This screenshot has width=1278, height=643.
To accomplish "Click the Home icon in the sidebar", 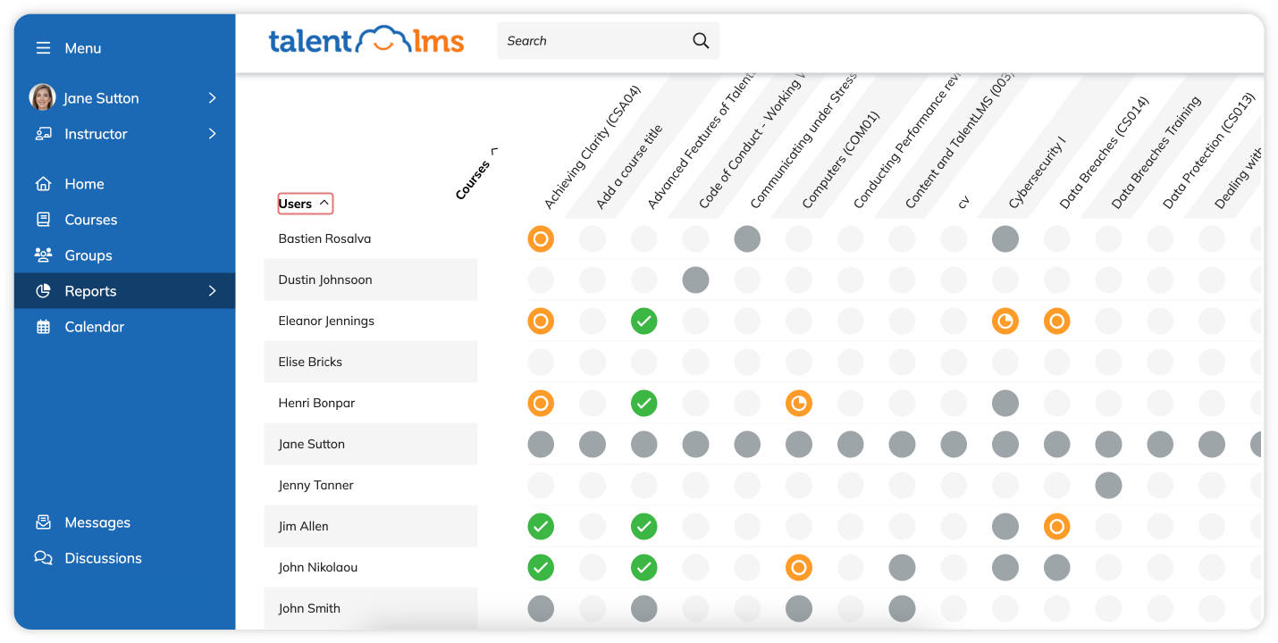I will 42,183.
